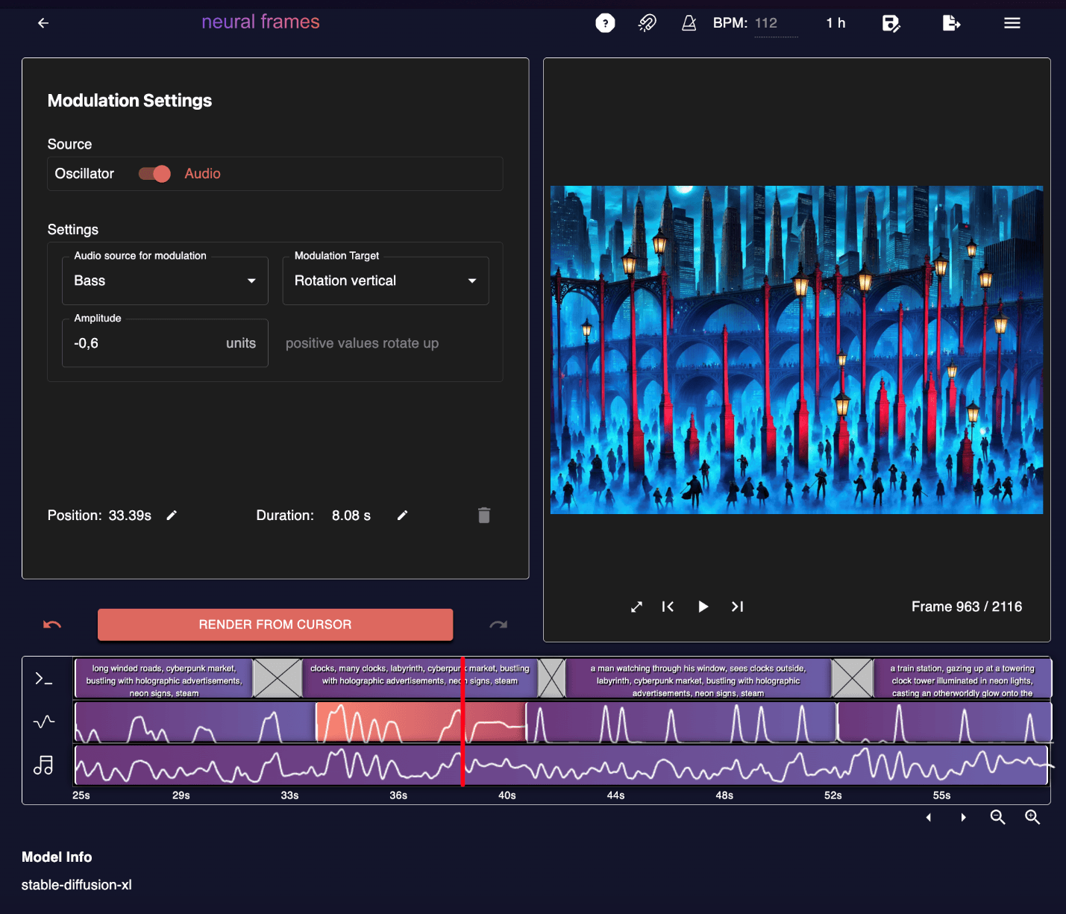Open the help dialog
The image size is (1066, 914).
pos(605,23)
